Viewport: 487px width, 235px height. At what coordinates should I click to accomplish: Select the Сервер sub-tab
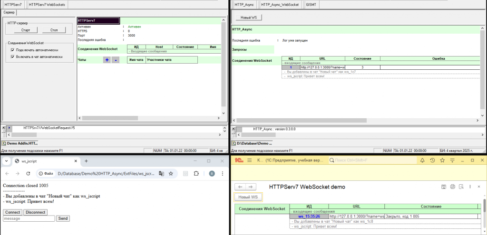point(9,12)
